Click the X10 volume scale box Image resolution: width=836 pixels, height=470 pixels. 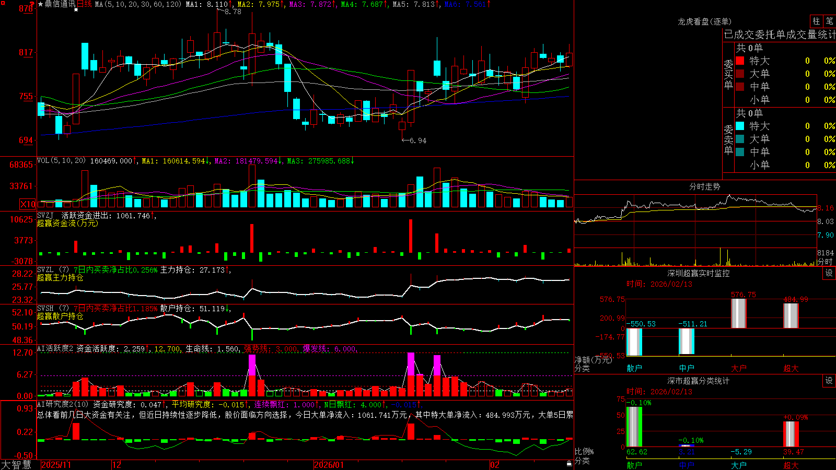point(28,204)
